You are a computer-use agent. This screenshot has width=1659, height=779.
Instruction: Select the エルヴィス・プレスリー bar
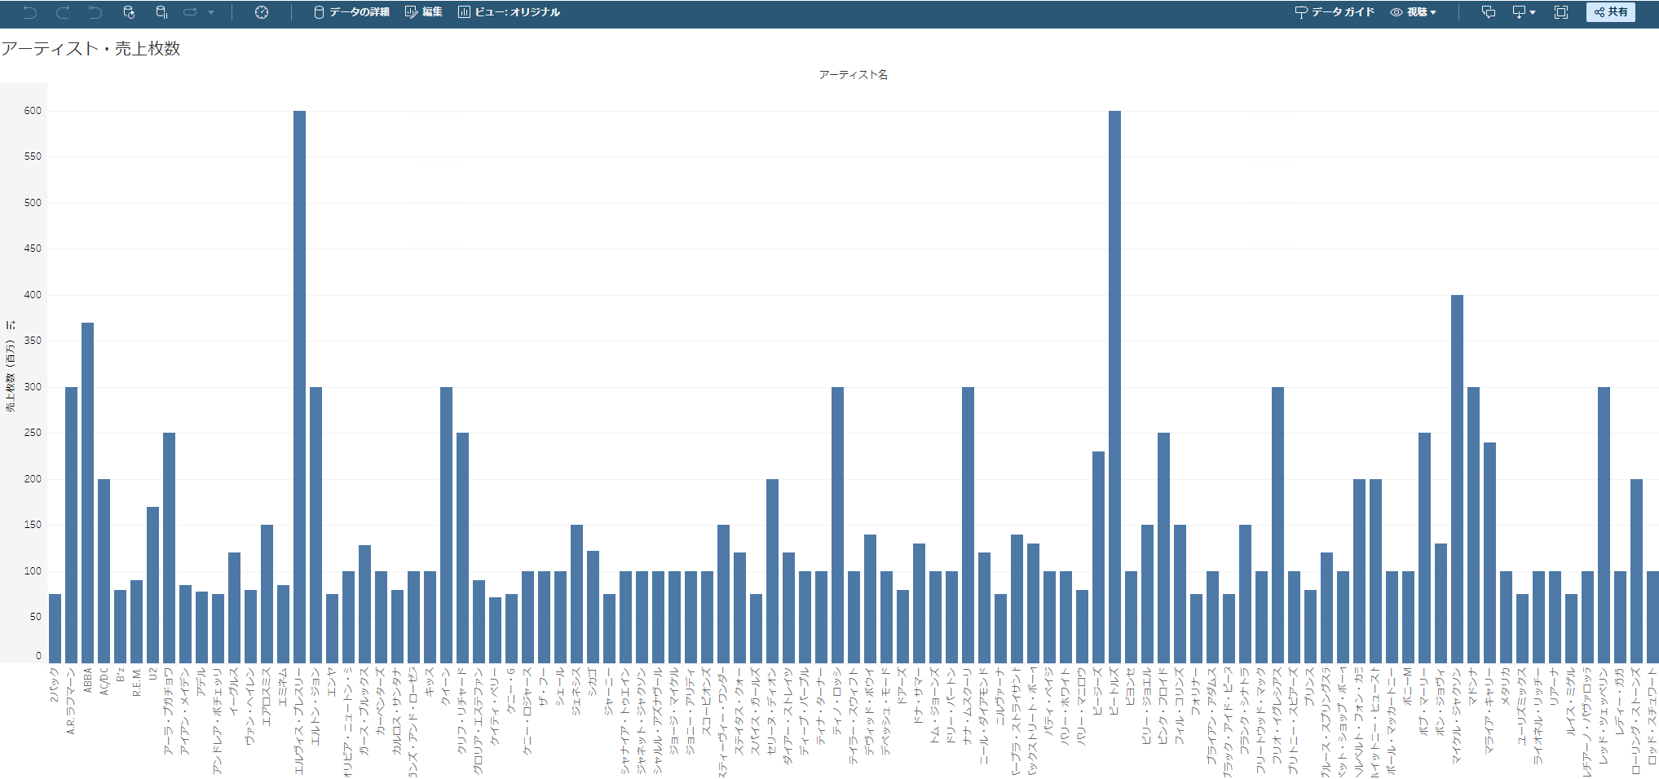coord(299,386)
